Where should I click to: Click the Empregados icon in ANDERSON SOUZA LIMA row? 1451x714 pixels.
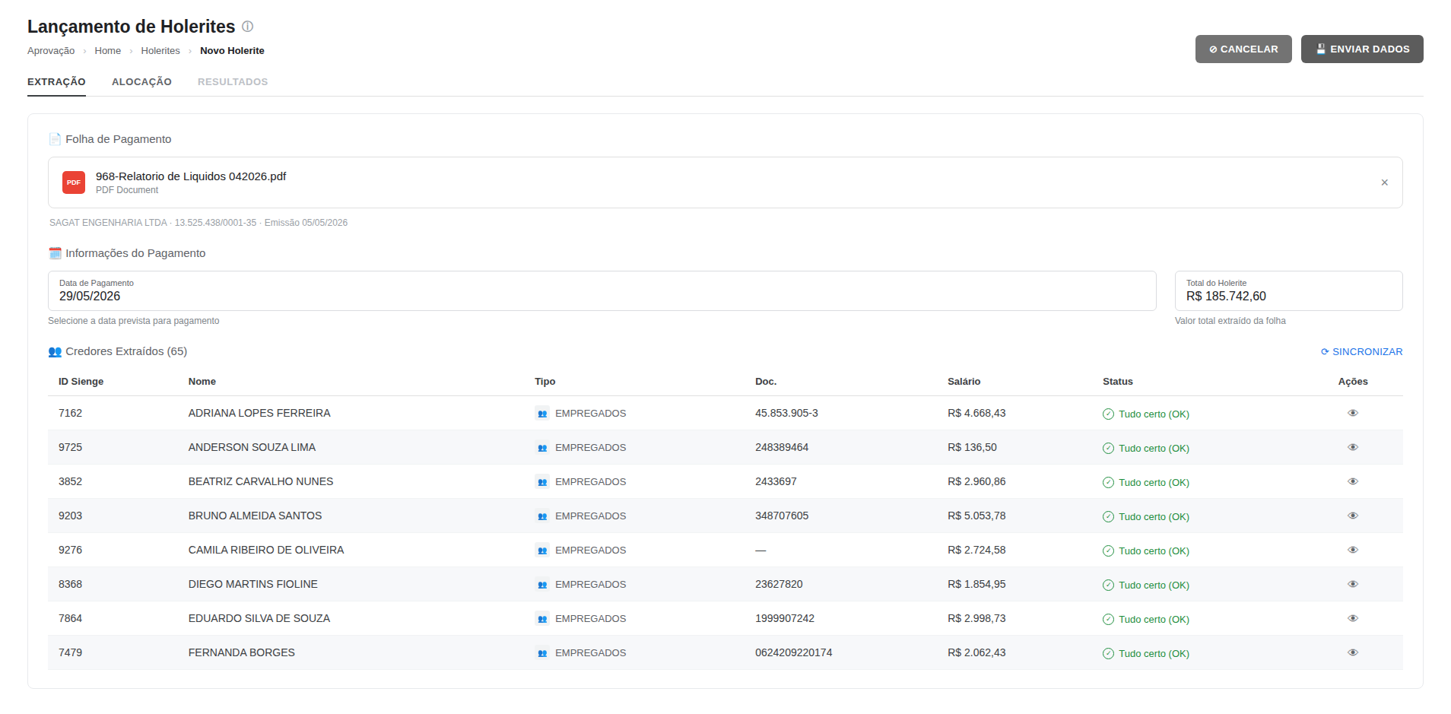pos(542,448)
